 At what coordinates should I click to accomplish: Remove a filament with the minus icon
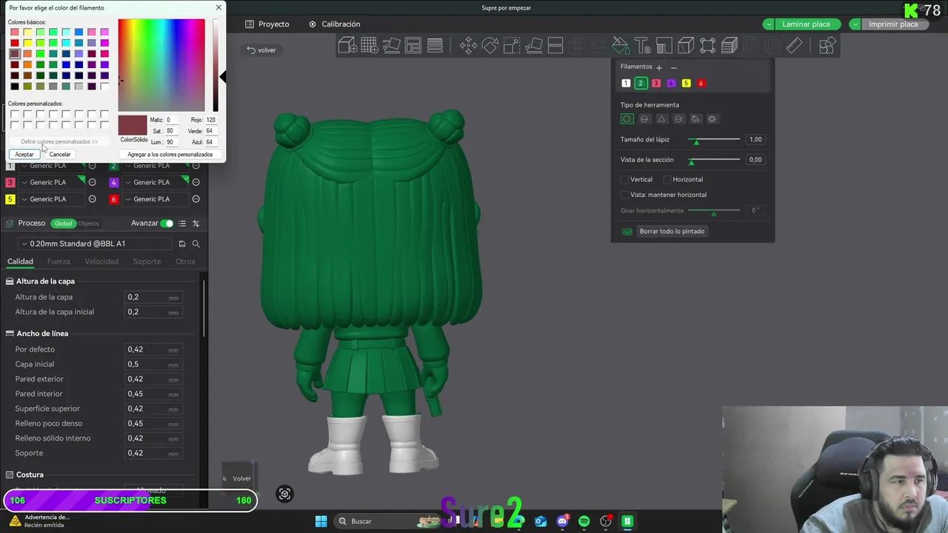(673, 67)
